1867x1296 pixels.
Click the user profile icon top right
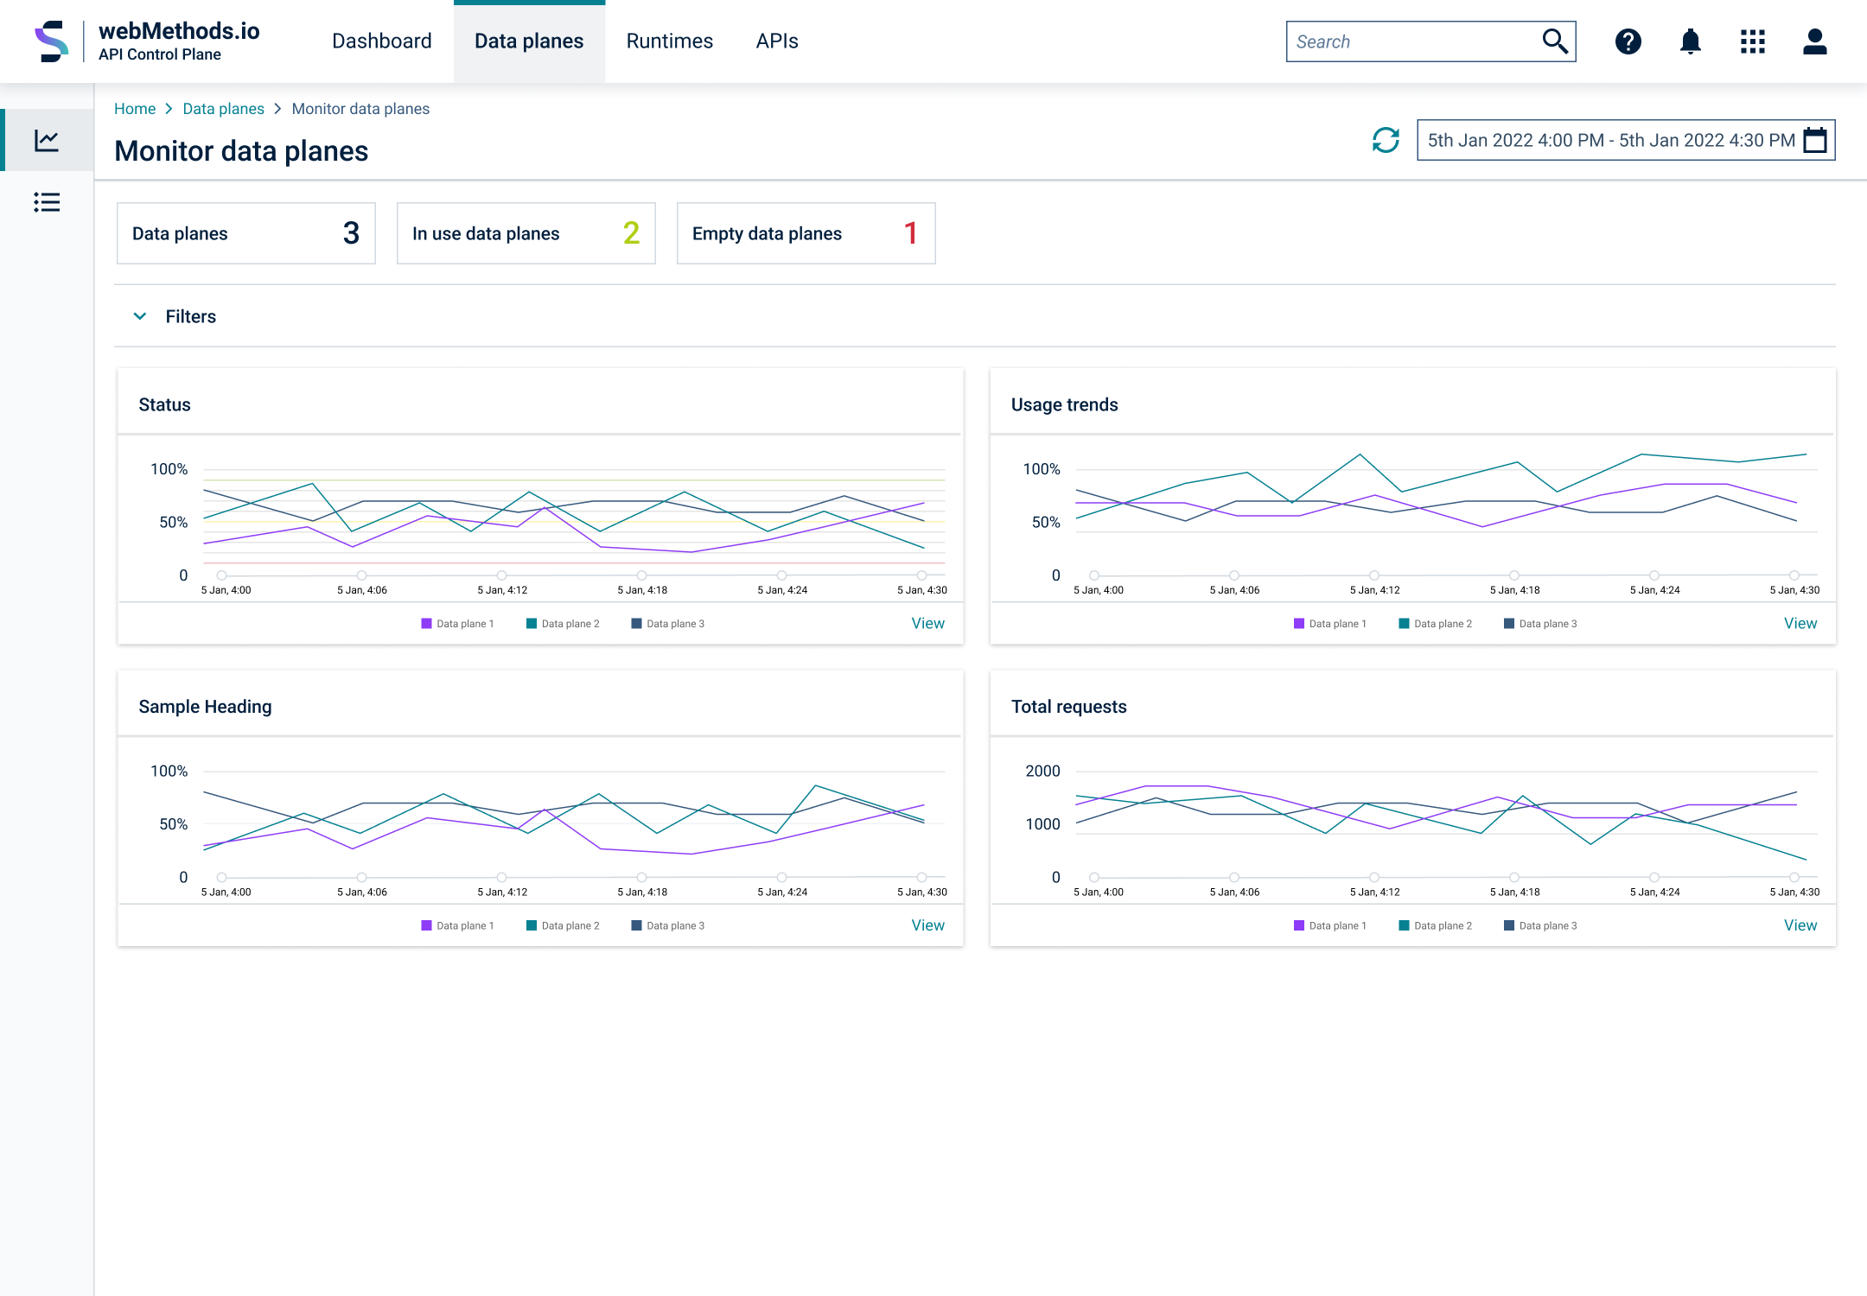pos(1814,41)
